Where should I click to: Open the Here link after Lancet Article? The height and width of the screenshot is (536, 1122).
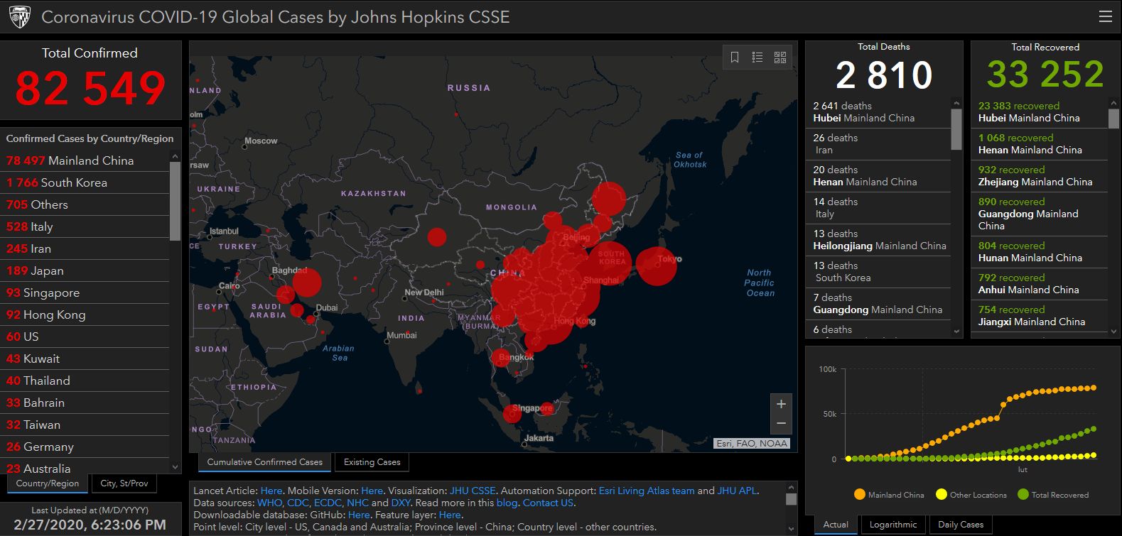pyautogui.click(x=271, y=491)
